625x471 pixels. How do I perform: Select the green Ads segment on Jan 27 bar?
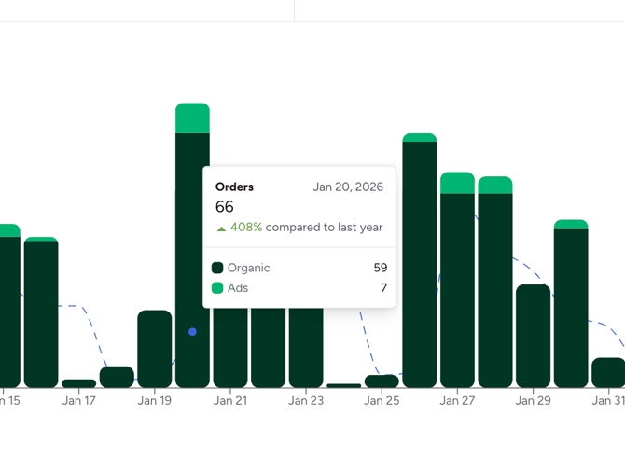click(x=457, y=183)
